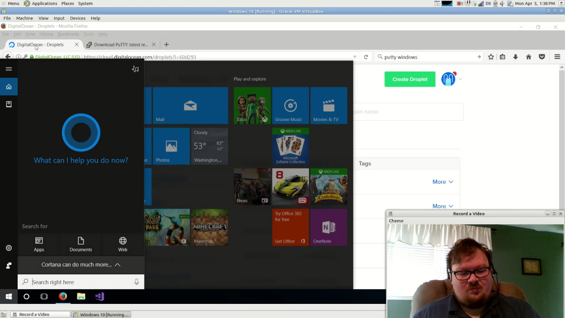This screenshot has height=318, width=565.
Task: Search for Apps in Cortana
Action: 39,244
